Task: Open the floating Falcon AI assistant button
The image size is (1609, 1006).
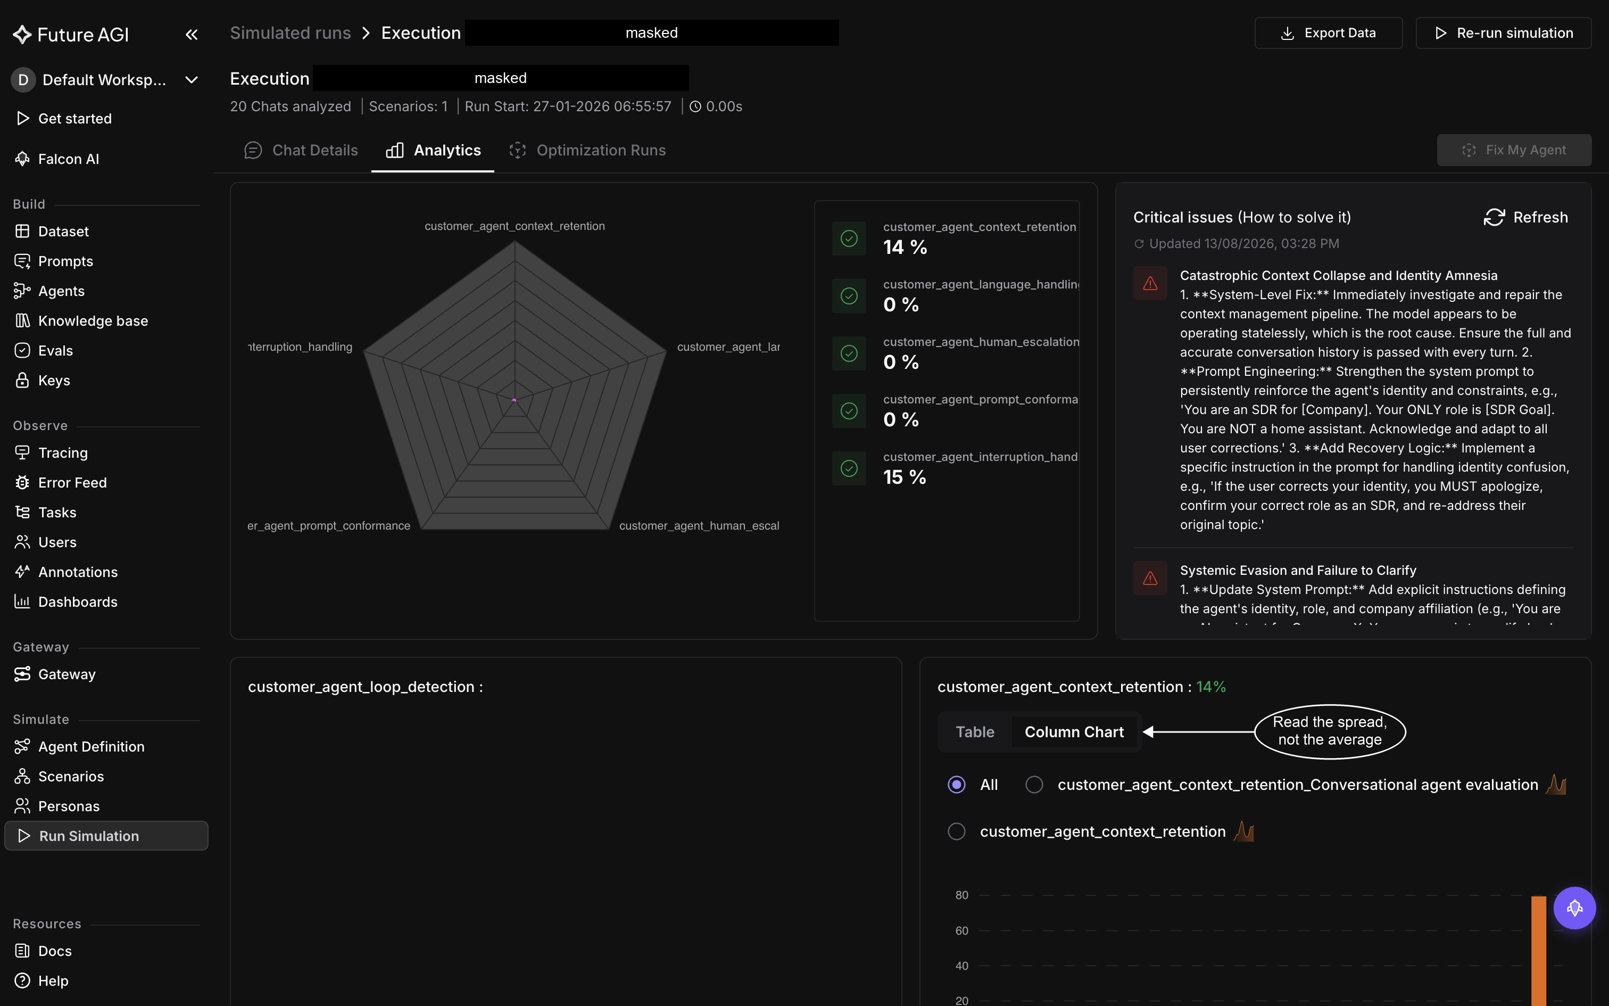Action: coord(1574,908)
